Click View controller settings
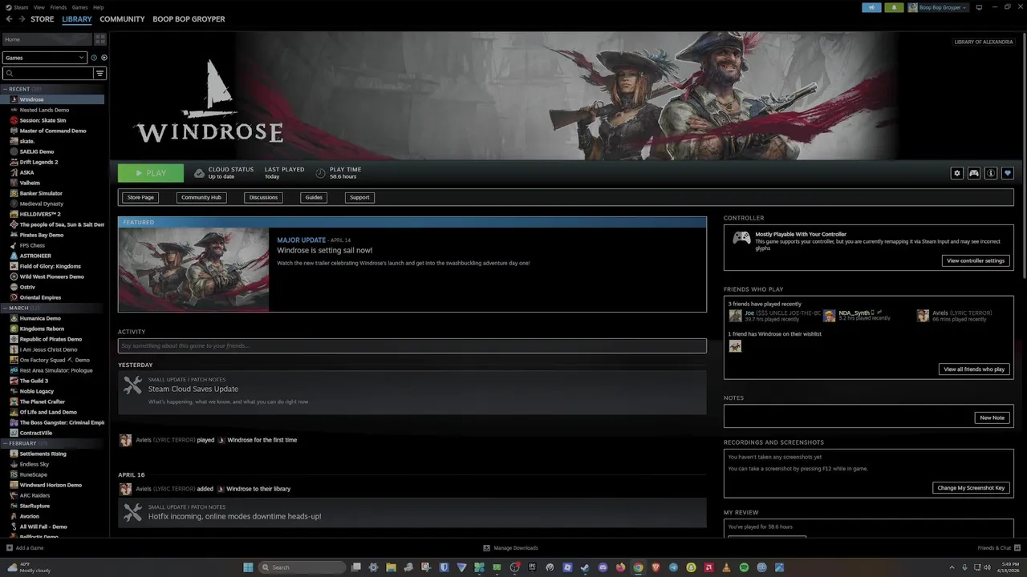Screen dimensions: 1027x577 [x=976, y=260]
